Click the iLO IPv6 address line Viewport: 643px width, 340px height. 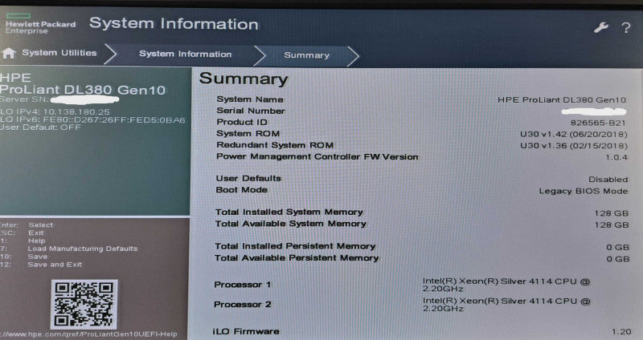92,119
